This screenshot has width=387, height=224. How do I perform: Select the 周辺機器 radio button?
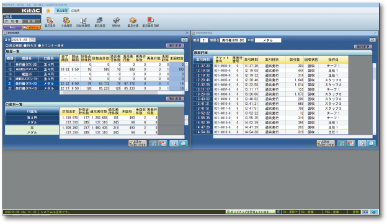7,46
